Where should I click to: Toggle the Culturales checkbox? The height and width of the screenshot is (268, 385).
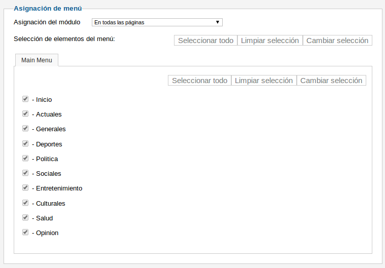tap(25, 203)
